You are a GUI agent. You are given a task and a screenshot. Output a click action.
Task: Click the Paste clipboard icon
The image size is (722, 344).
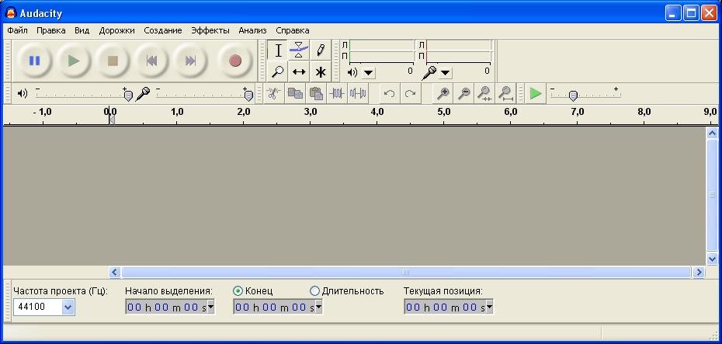pyautogui.click(x=316, y=93)
